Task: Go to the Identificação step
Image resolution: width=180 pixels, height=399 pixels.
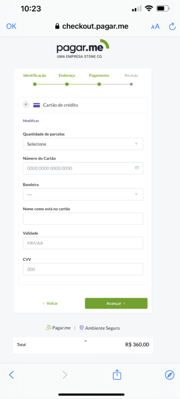Action: pyautogui.click(x=35, y=76)
